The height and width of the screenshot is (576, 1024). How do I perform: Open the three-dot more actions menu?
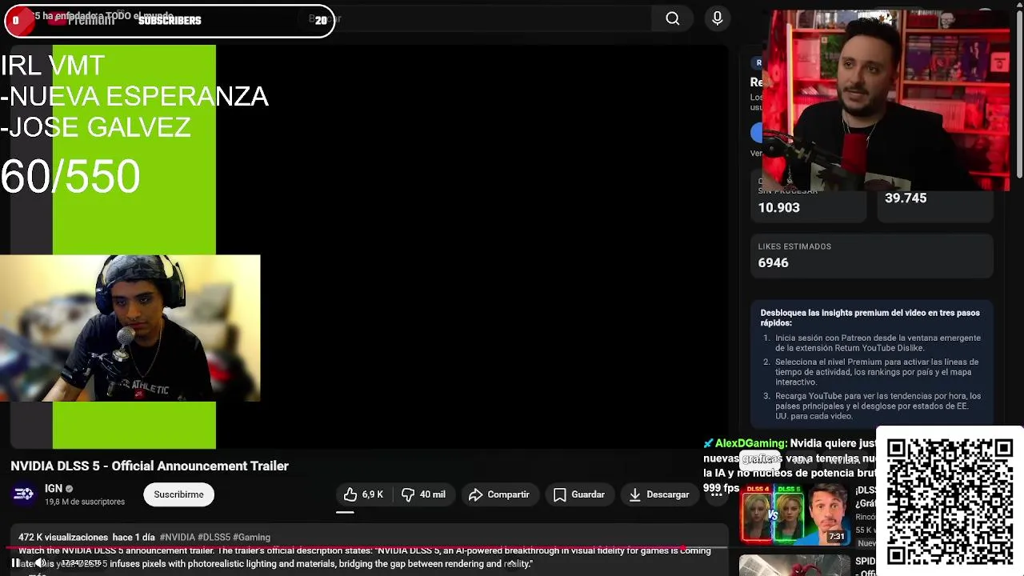[x=716, y=494]
